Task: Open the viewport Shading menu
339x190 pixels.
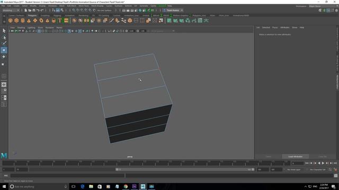Action: (x=21, y=27)
